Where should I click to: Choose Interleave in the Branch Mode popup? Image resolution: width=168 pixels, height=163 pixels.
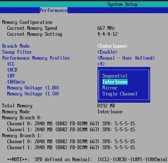pos(115,82)
